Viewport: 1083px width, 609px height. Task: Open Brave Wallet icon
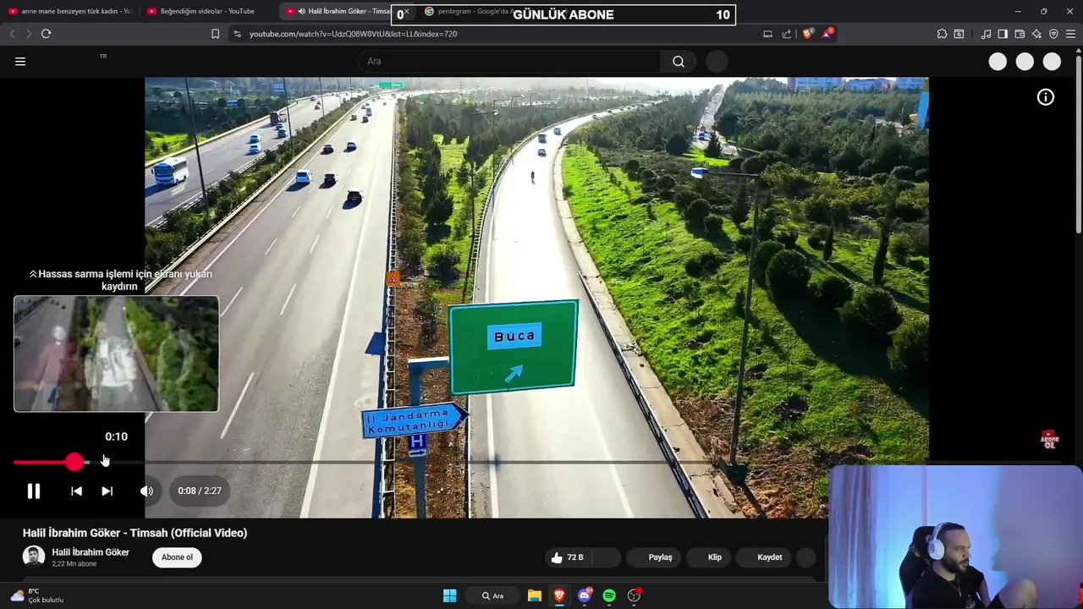[1020, 34]
